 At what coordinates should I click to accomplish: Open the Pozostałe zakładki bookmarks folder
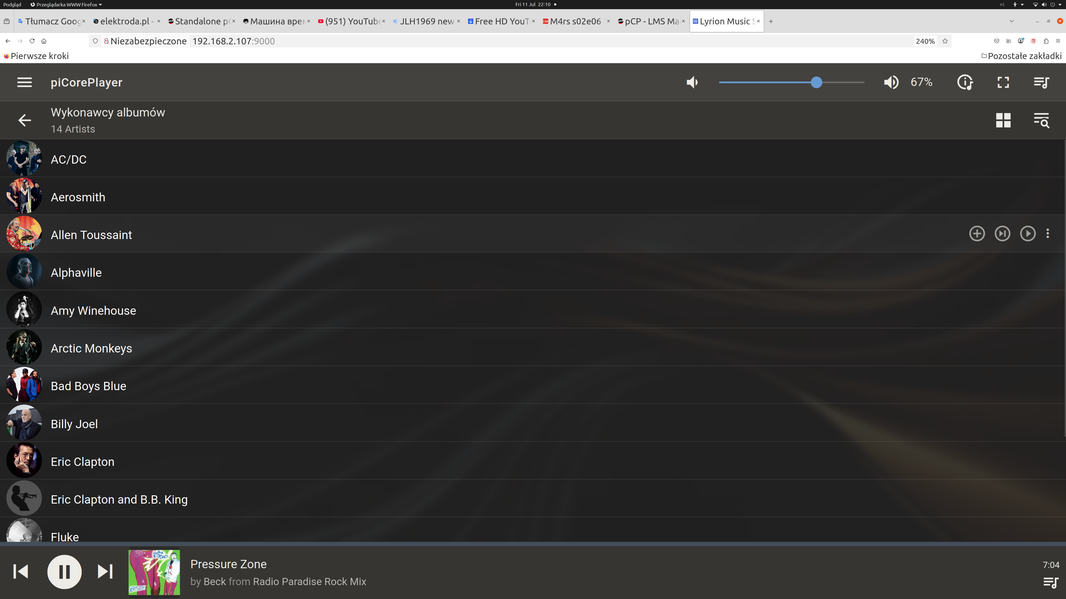click(1021, 56)
